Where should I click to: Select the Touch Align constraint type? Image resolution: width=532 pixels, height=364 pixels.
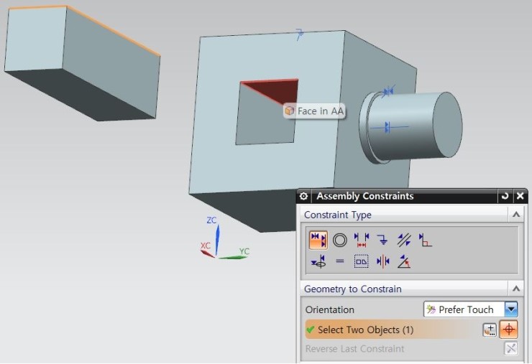[318, 240]
